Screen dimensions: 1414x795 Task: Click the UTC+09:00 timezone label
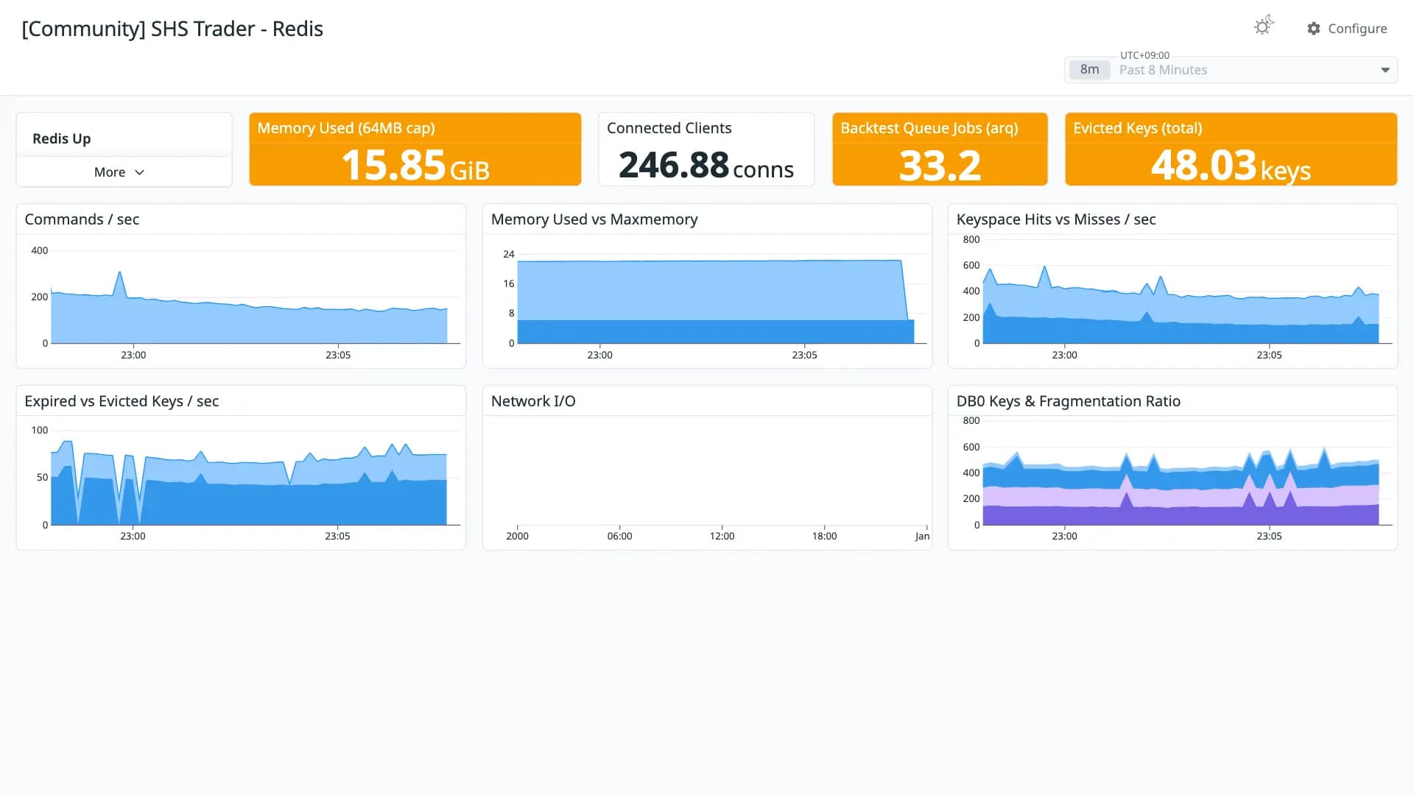pyautogui.click(x=1144, y=55)
